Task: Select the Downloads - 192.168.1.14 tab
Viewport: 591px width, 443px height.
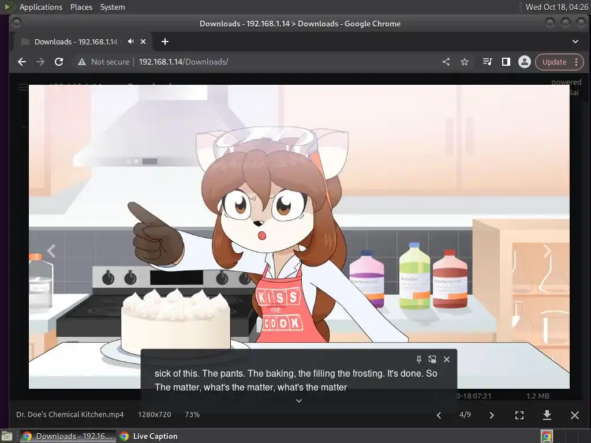Action: (76, 42)
